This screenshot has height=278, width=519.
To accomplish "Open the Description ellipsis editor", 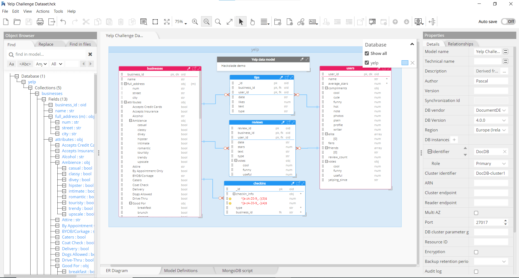I will [504, 71].
